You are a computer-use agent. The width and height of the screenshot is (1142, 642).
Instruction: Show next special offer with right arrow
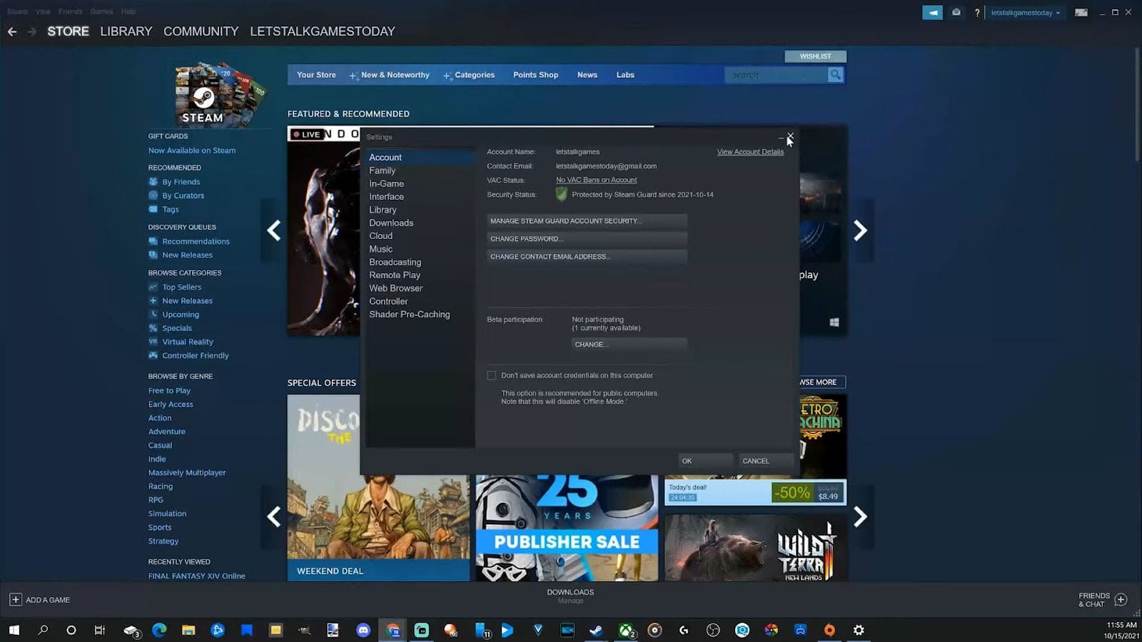coord(860,516)
